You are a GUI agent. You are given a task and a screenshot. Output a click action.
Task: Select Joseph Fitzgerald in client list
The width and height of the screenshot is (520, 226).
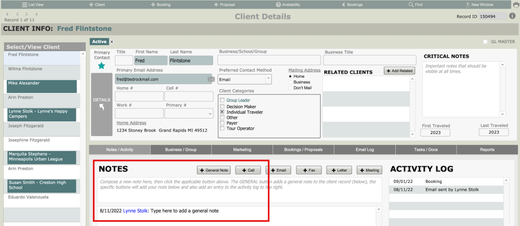tap(42, 129)
